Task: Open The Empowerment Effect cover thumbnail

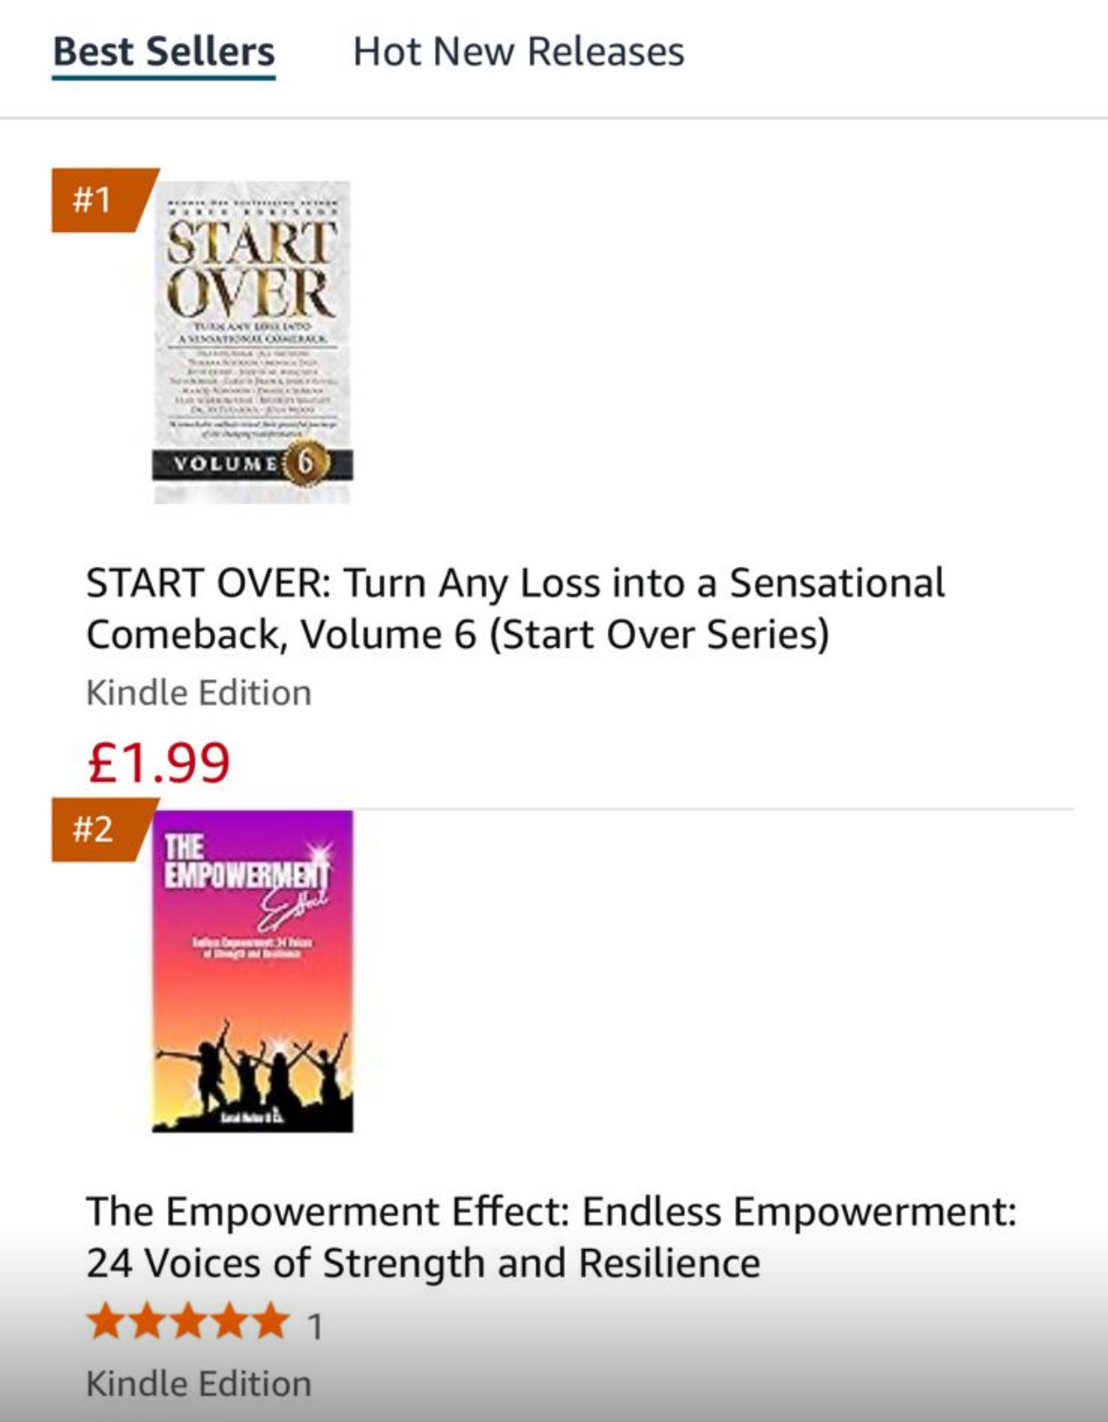Action: [252, 970]
